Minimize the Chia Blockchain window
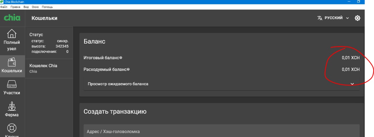Screen dimensions: 374x137 (348, 2)
